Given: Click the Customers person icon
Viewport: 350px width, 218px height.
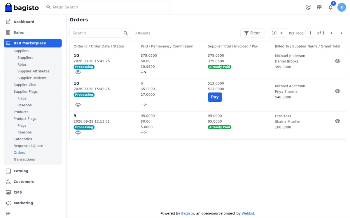Looking at the screenshot, I should tap(8, 182).
